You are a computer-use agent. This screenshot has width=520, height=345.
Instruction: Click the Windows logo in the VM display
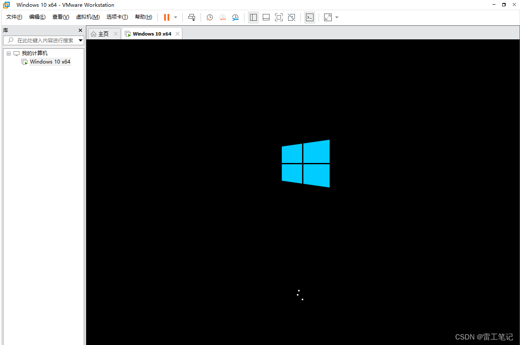pos(305,163)
